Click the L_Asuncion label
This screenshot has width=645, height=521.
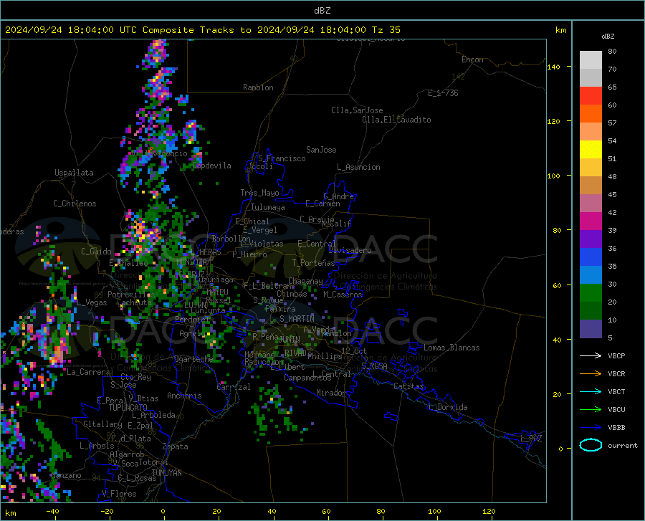[358, 167]
